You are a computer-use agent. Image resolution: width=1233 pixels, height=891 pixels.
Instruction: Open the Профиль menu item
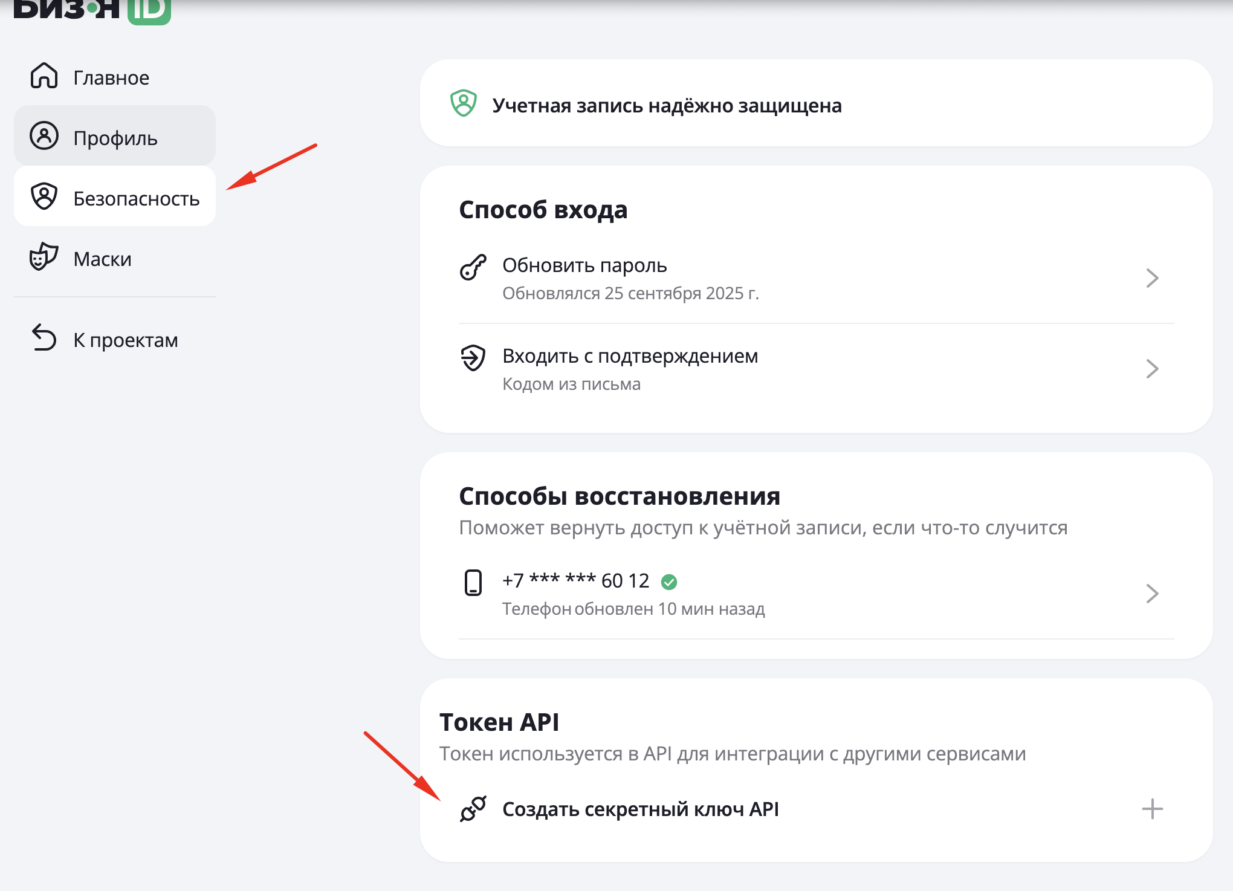coord(115,137)
